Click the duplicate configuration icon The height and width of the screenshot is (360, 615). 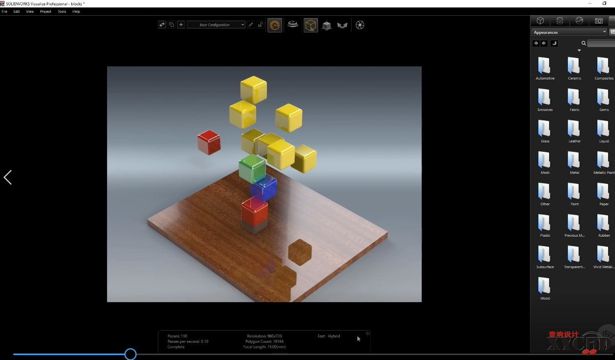[x=172, y=25]
